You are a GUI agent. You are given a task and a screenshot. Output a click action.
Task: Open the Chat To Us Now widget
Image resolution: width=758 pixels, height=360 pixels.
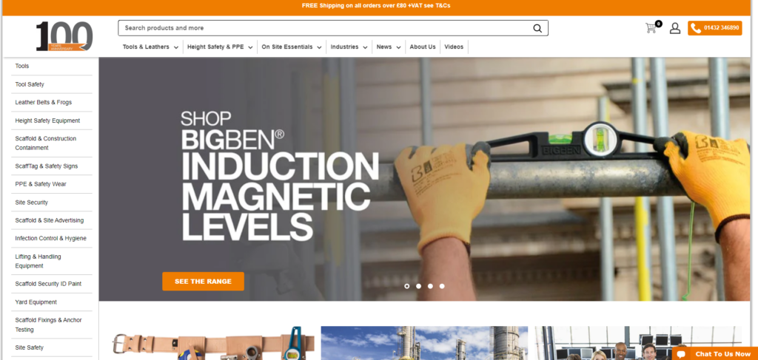715,354
